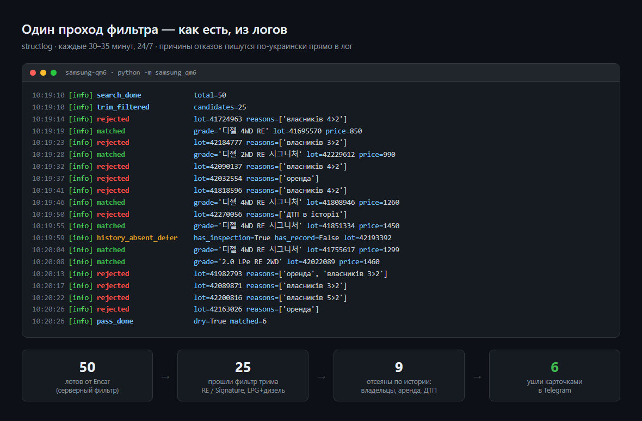The width and height of the screenshot is (642, 421).
Task: Click the green terminal window dot
Action: [x=53, y=72]
